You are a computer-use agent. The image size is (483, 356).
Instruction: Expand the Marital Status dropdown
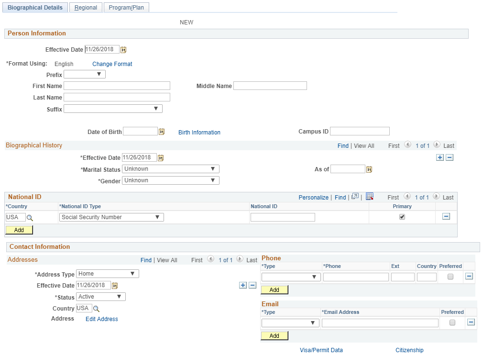pos(171,169)
